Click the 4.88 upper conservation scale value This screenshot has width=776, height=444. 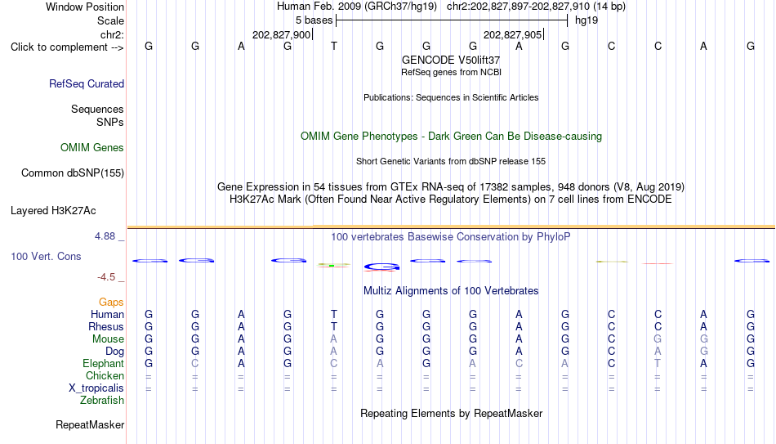105,236
